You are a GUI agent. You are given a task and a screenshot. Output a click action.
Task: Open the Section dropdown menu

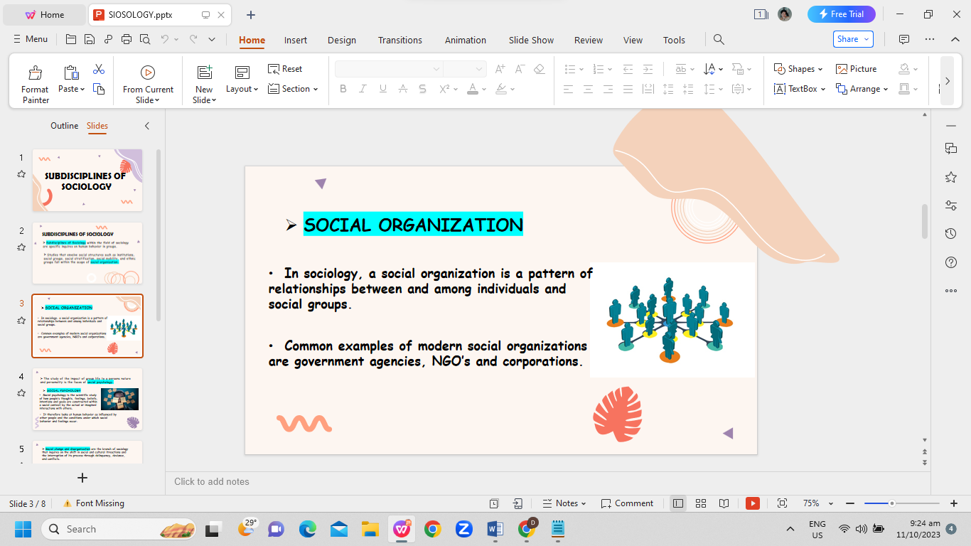[x=293, y=89]
